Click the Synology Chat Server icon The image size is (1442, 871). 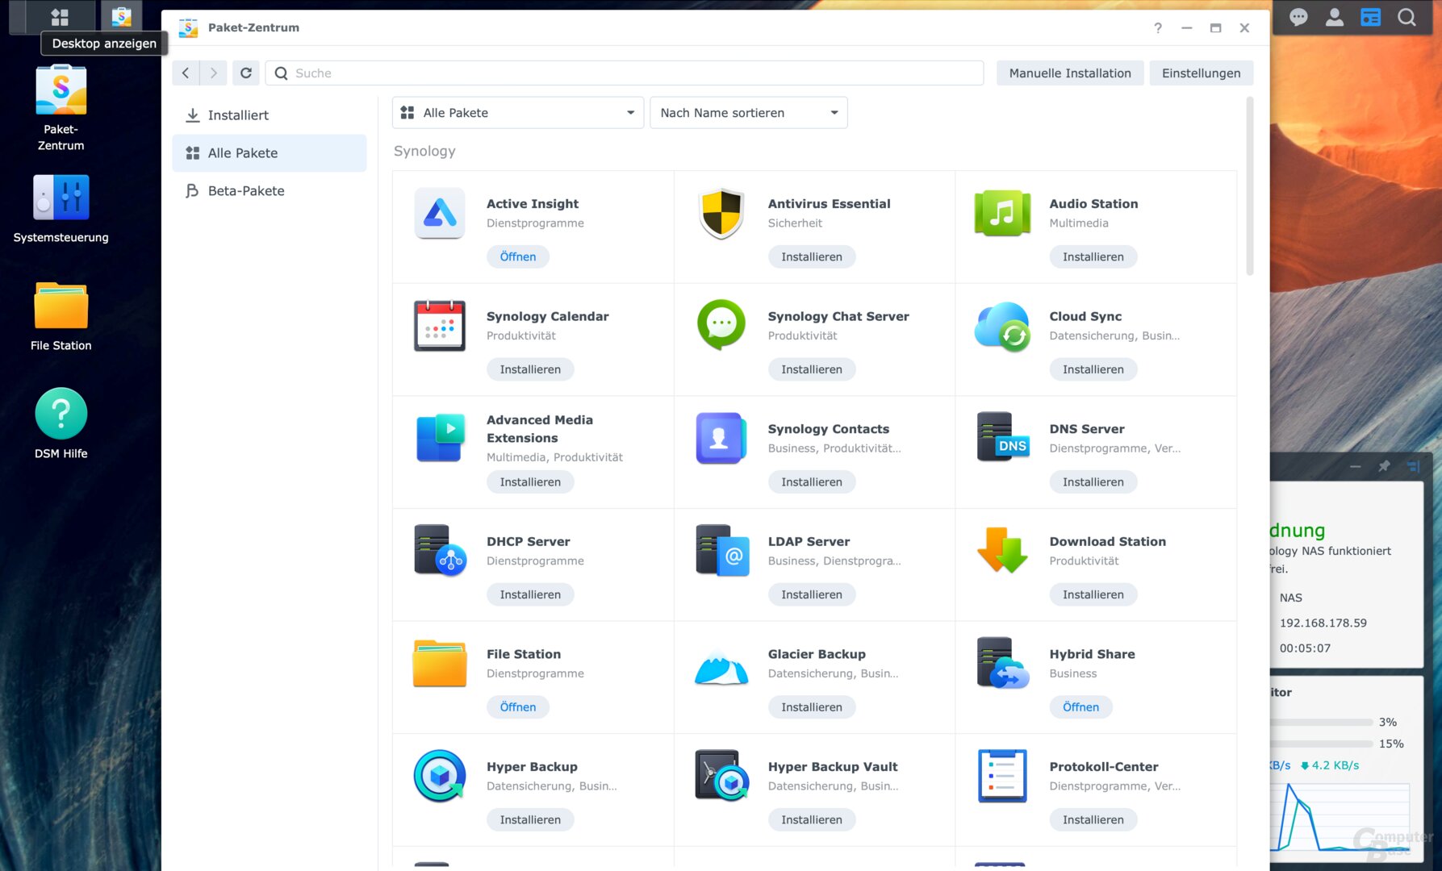click(x=721, y=325)
